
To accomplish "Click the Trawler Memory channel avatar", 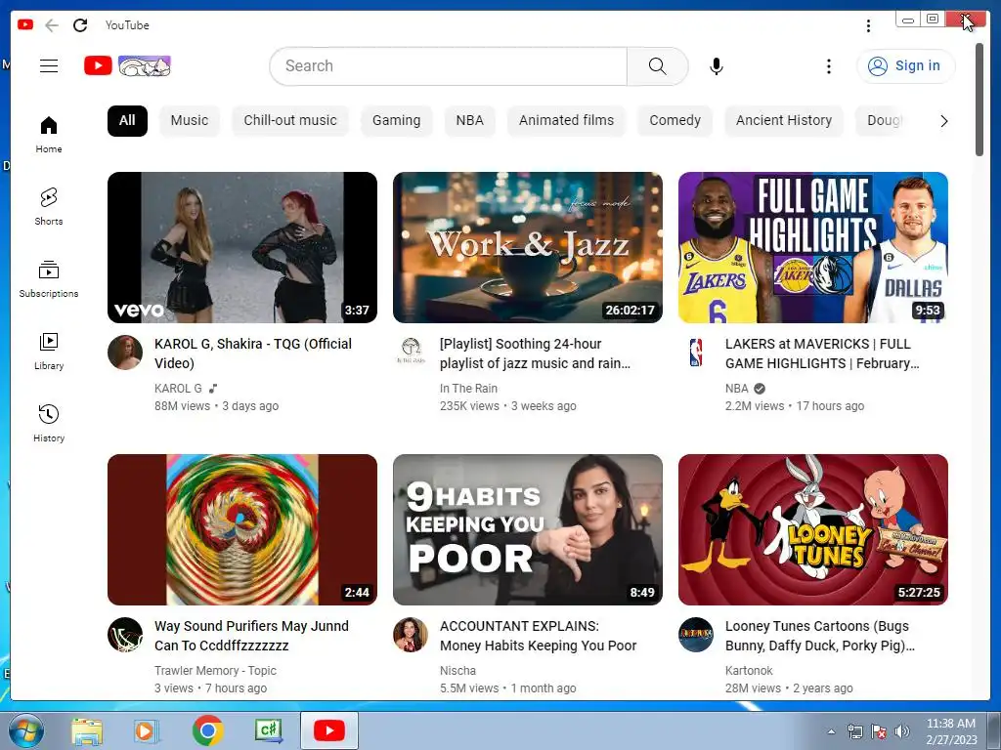I will [x=125, y=635].
